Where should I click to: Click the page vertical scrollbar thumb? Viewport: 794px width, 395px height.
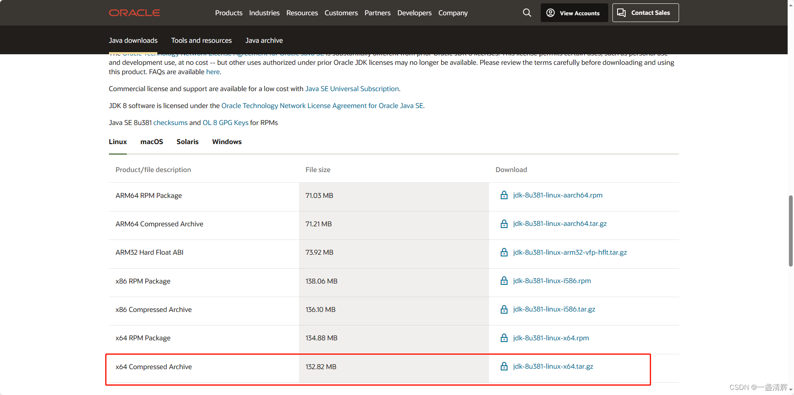pyautogui.click(x=791, y=231)
